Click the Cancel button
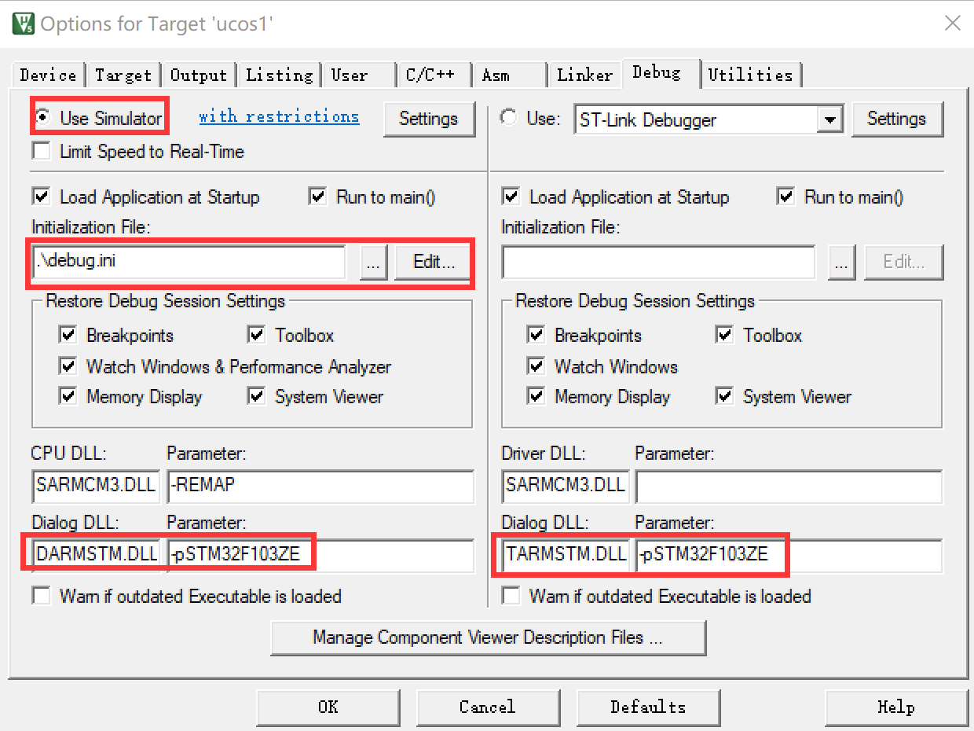 tap(487, 707)
